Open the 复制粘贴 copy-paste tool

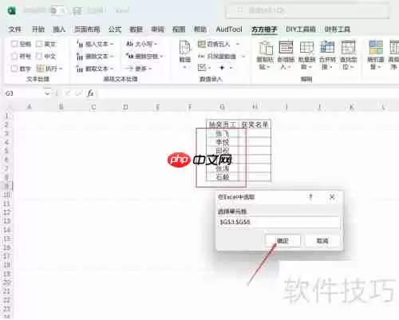[265, 55]
